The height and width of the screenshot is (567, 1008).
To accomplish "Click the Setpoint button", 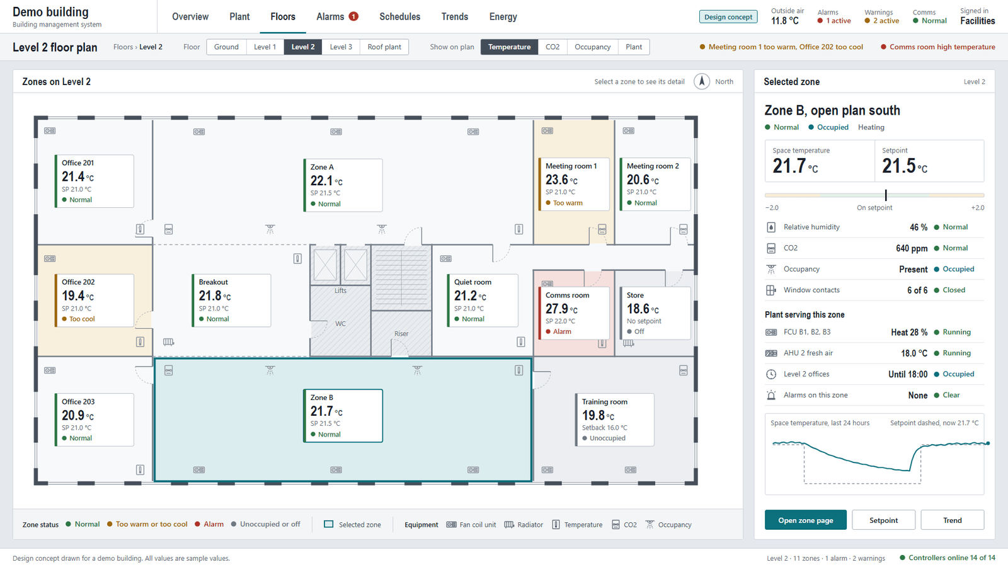I will click(883, 520).
